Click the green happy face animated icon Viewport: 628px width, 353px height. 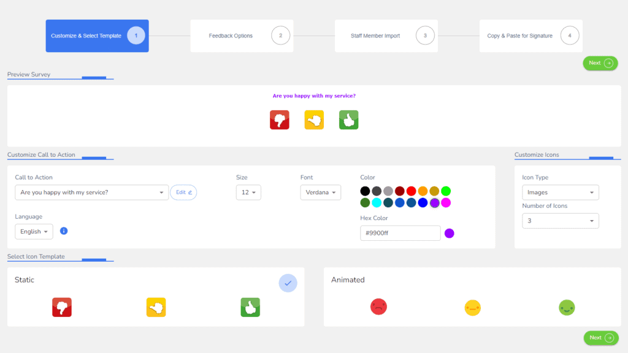(567, 308)
